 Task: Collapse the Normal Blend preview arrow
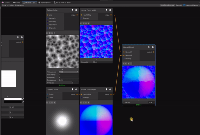tap(139, 100)
